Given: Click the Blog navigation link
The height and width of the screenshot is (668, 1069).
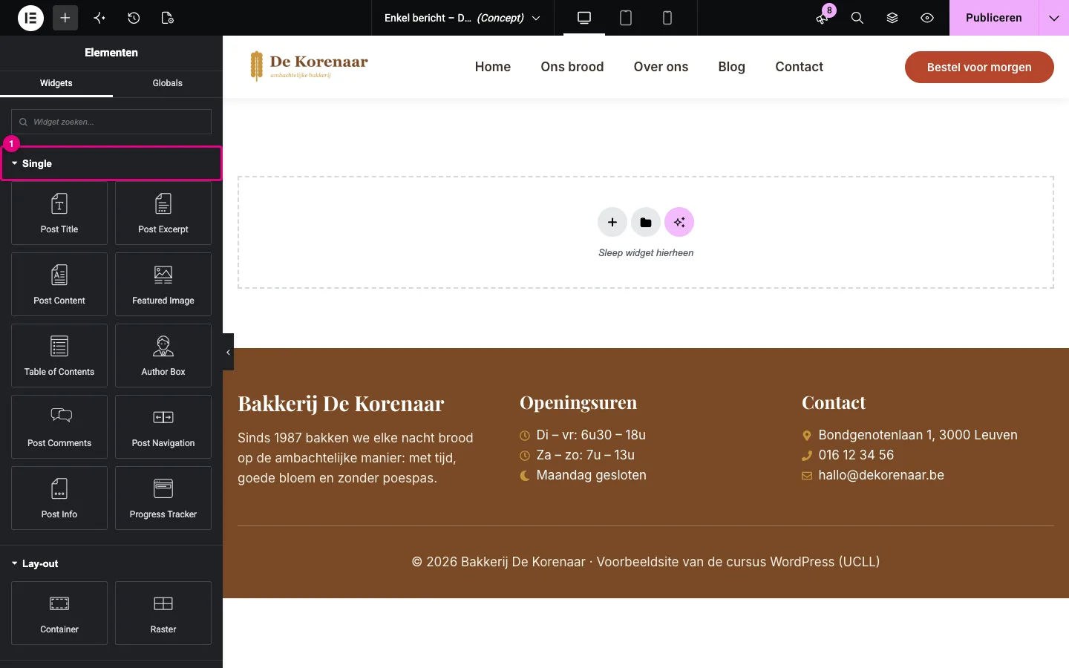Looking at the screenshot, I should click(x=732, y=67).
